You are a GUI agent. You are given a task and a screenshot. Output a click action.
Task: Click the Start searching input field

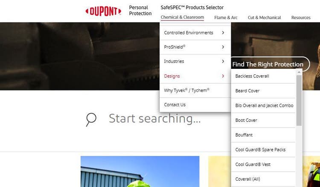point(154,119)
